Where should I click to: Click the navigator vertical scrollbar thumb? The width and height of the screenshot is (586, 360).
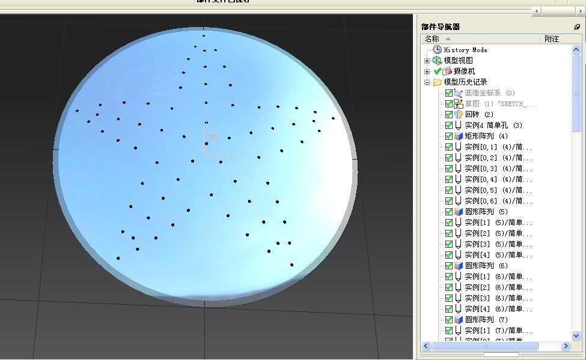(576, 93)
